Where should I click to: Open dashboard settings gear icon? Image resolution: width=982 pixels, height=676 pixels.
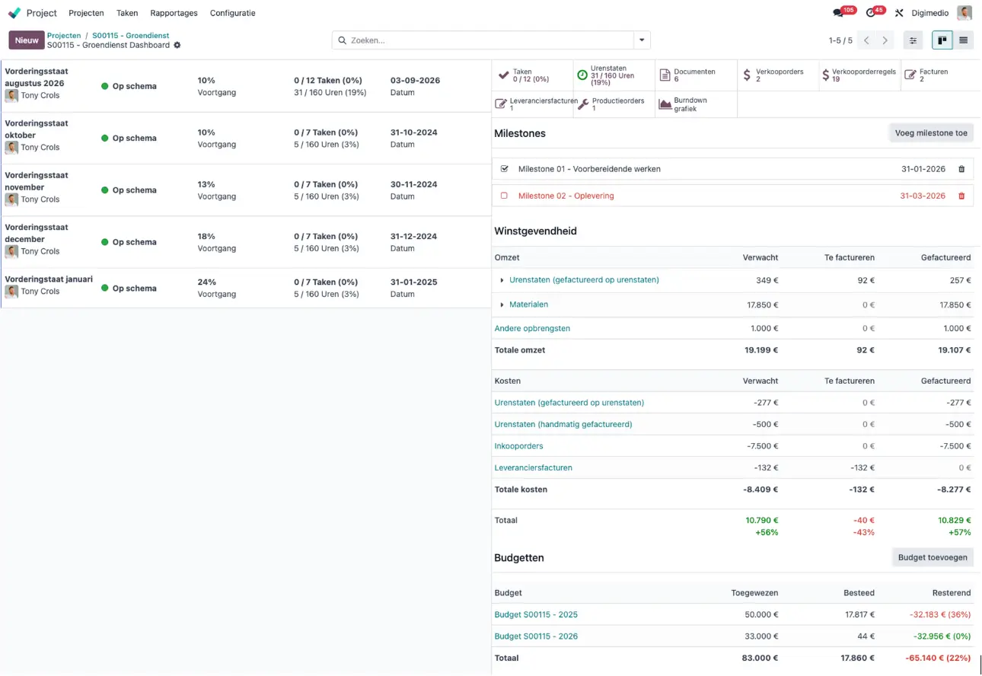(177, 45)
